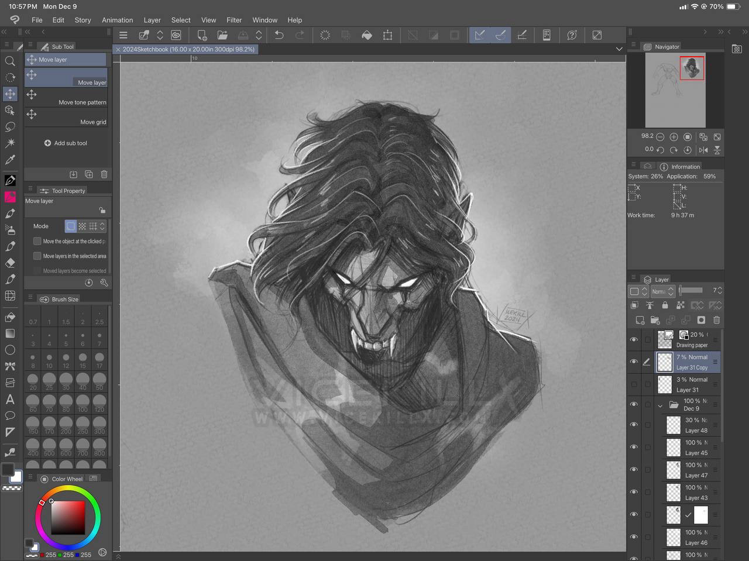This screenshot has height=561, width=749.
Task: Select the Zoom magnifier tool
Action: pyautogui.click(x=10, y=61)
